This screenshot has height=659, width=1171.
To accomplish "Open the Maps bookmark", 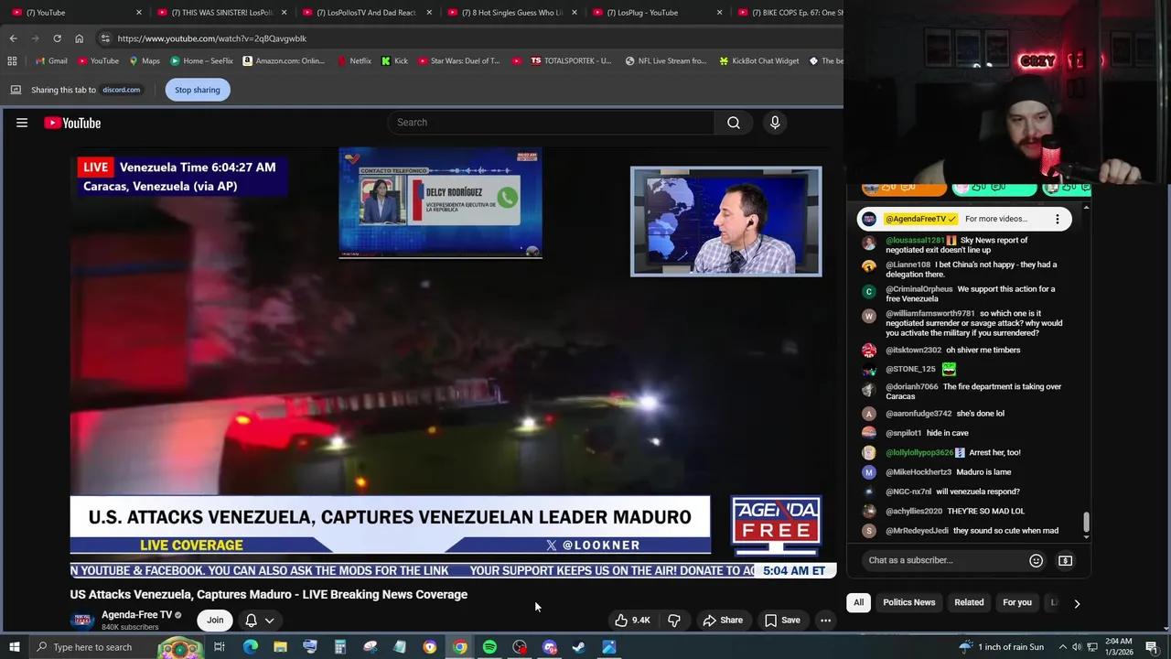I will coord(145,61).
